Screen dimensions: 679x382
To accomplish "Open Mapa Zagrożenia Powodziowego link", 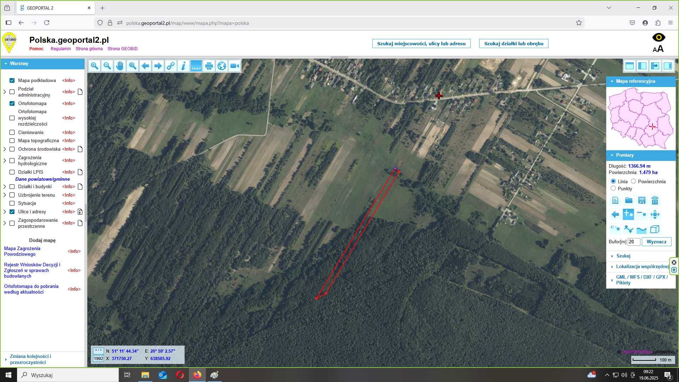I will 22,251.
